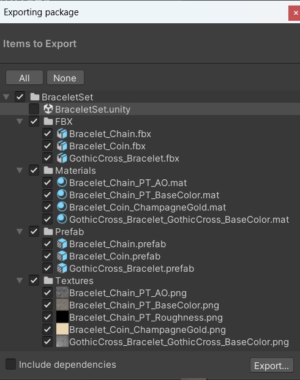Check the Include dependencies box
Viewport: 300px width, 380px height.
10,364
